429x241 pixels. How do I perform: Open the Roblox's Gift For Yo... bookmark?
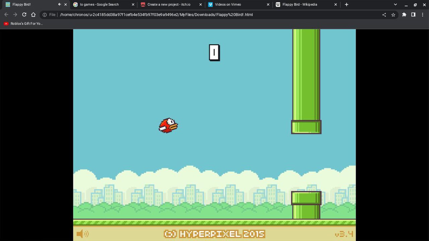point(23,24)
